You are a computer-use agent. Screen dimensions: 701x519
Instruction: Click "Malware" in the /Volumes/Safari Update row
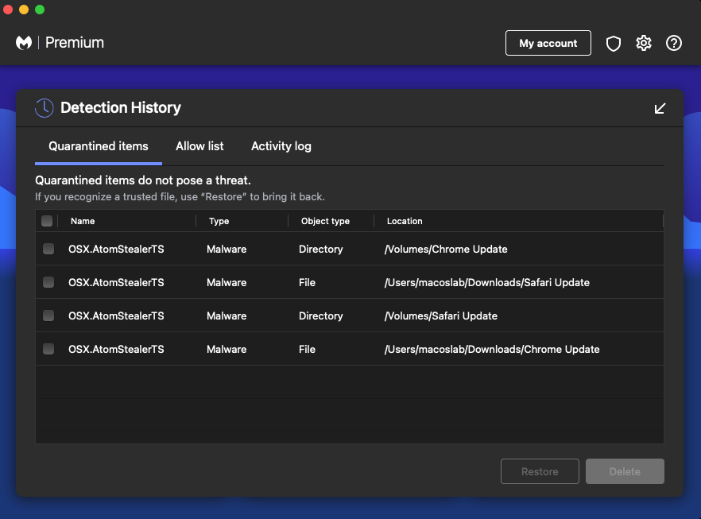[227, 316]
